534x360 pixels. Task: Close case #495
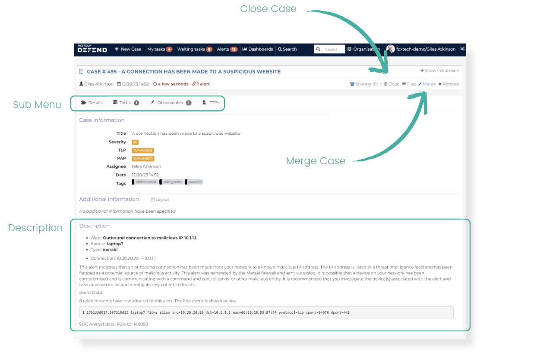click(392, 84)
